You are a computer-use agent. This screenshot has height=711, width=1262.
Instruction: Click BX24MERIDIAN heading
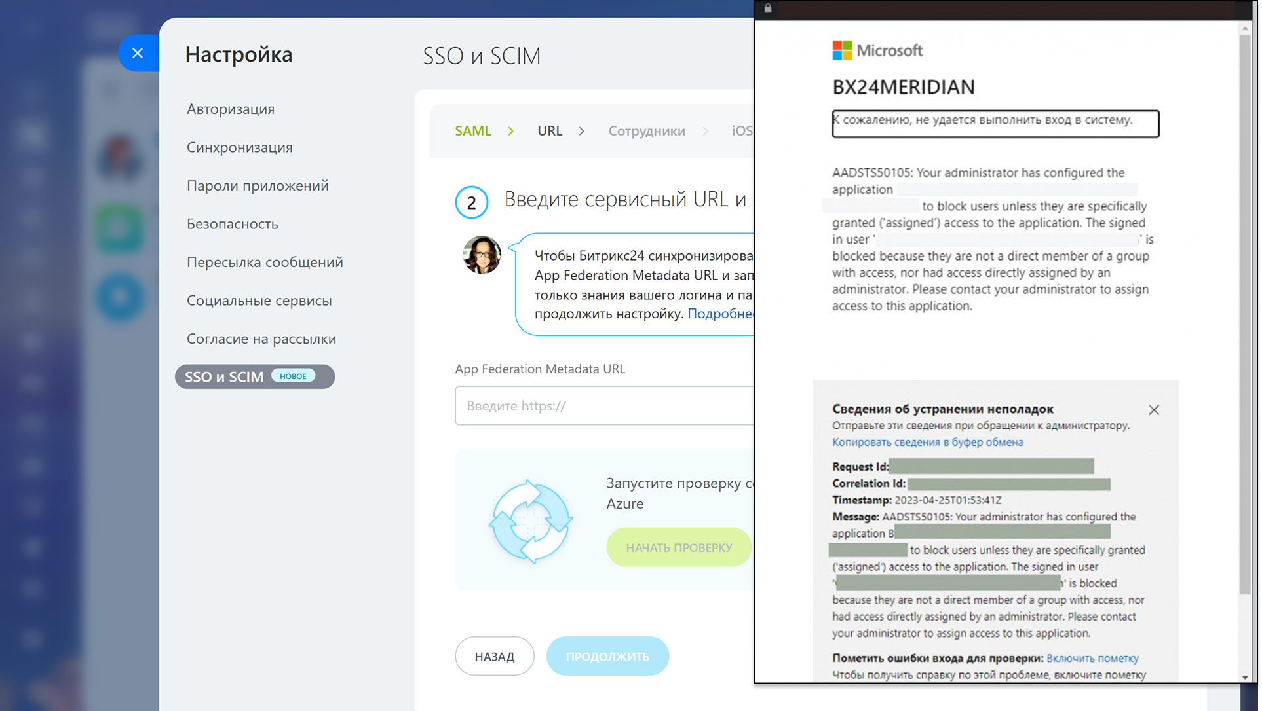pyautogui.click(x=904, y=87)
